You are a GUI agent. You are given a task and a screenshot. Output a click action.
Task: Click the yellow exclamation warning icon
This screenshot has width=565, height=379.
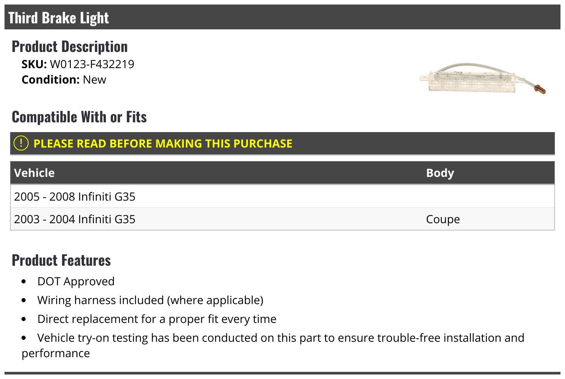[x=21, y=143]
